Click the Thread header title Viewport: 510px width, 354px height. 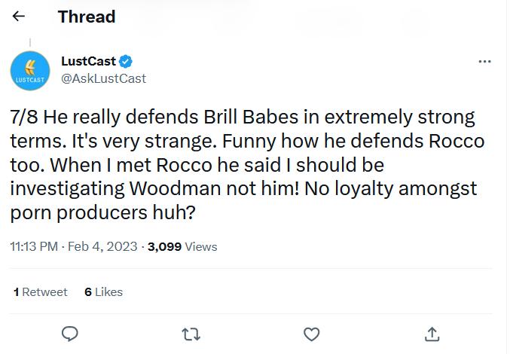[87, 17]
